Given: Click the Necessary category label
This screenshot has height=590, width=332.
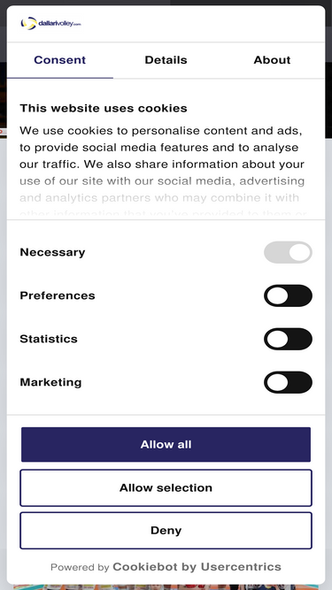Looking at the screenshot, I should pos(52,252).
